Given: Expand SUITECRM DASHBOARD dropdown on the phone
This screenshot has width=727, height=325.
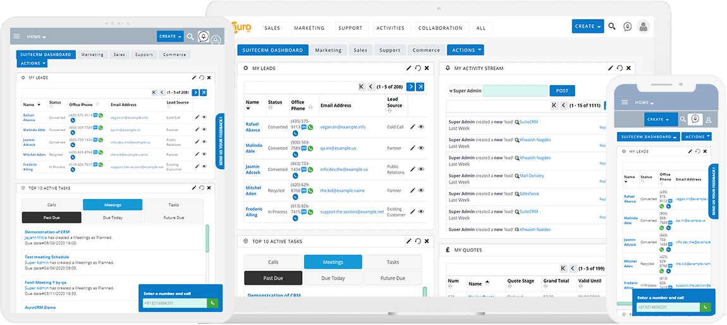Looking at the screenshot, I should point(648,136).
